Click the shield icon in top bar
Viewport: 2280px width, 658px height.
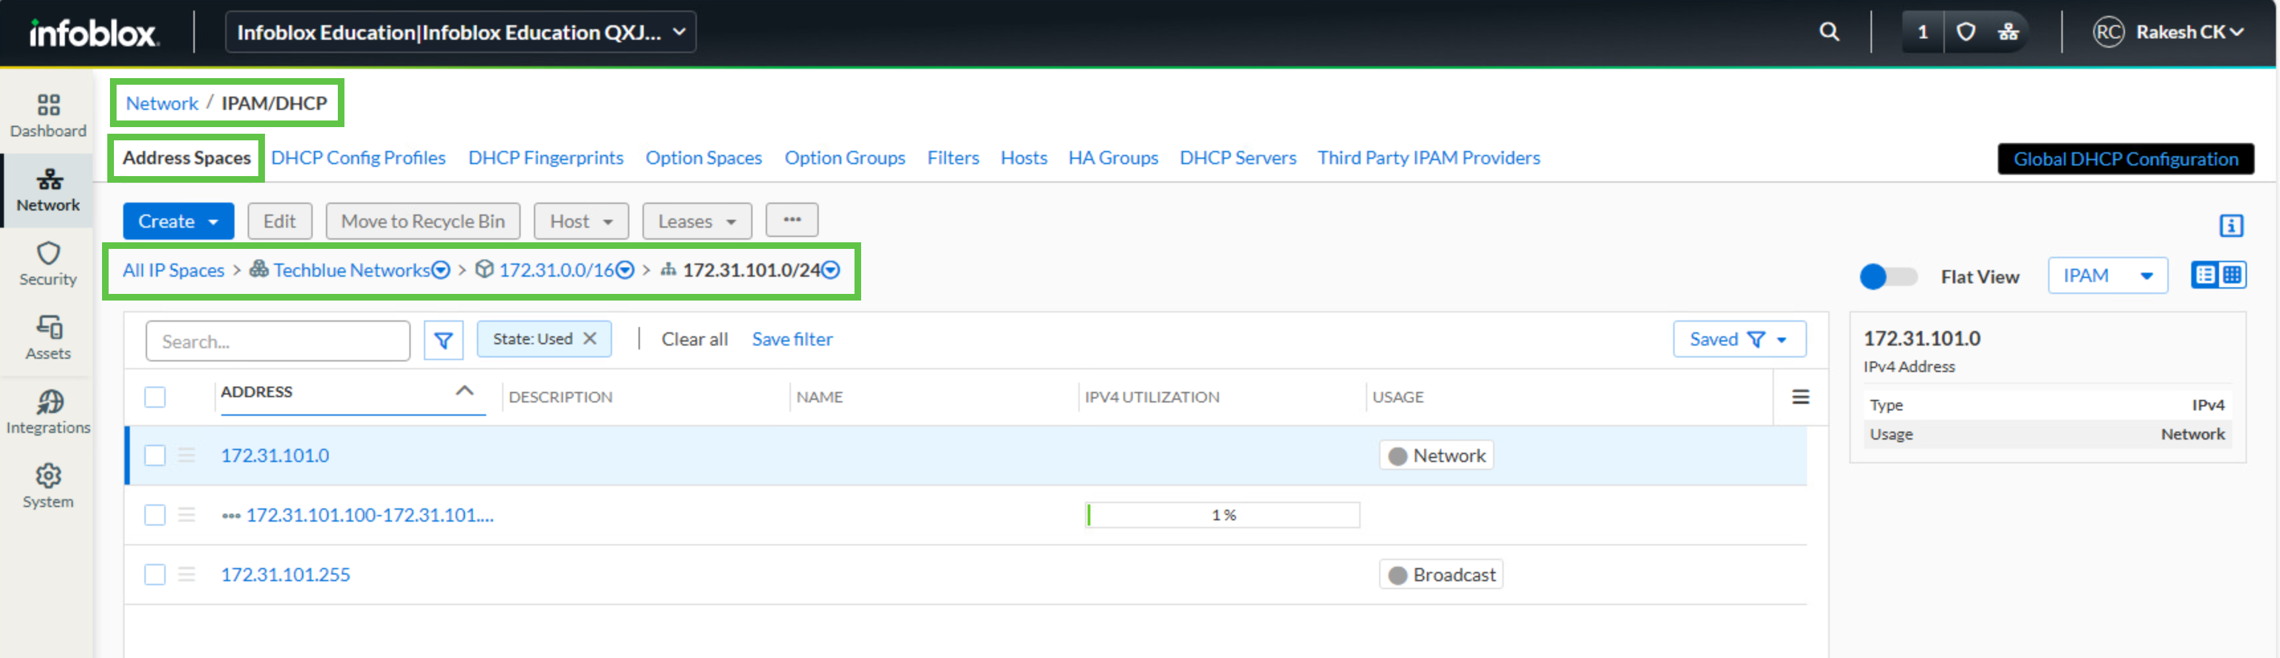pos(1966,32)
